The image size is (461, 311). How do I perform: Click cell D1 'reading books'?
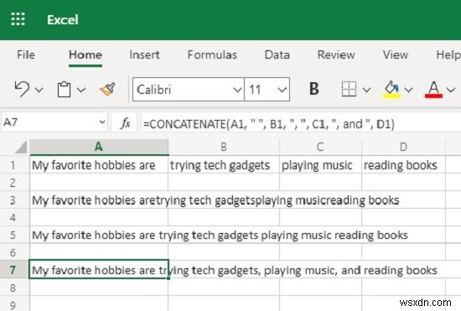(x=403, y=165)
